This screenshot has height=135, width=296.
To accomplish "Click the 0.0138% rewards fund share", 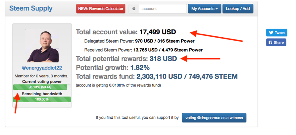I will 117,85.
